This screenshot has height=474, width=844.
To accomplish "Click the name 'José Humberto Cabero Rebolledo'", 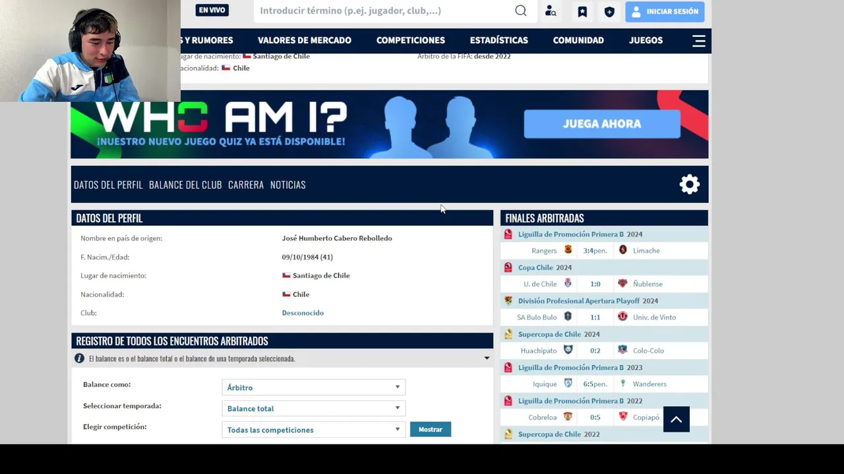I will 337,238.
